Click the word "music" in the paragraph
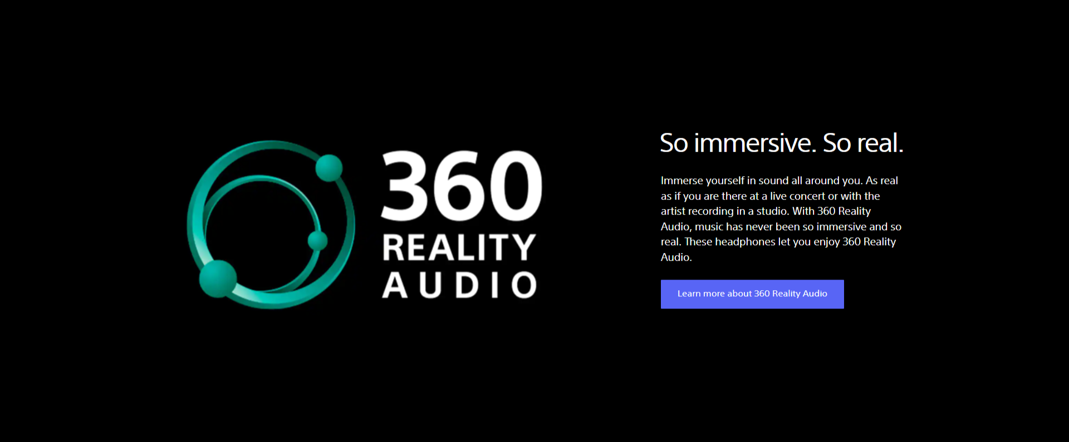This screenshot has width=1069, height=442. coord(709,227)
